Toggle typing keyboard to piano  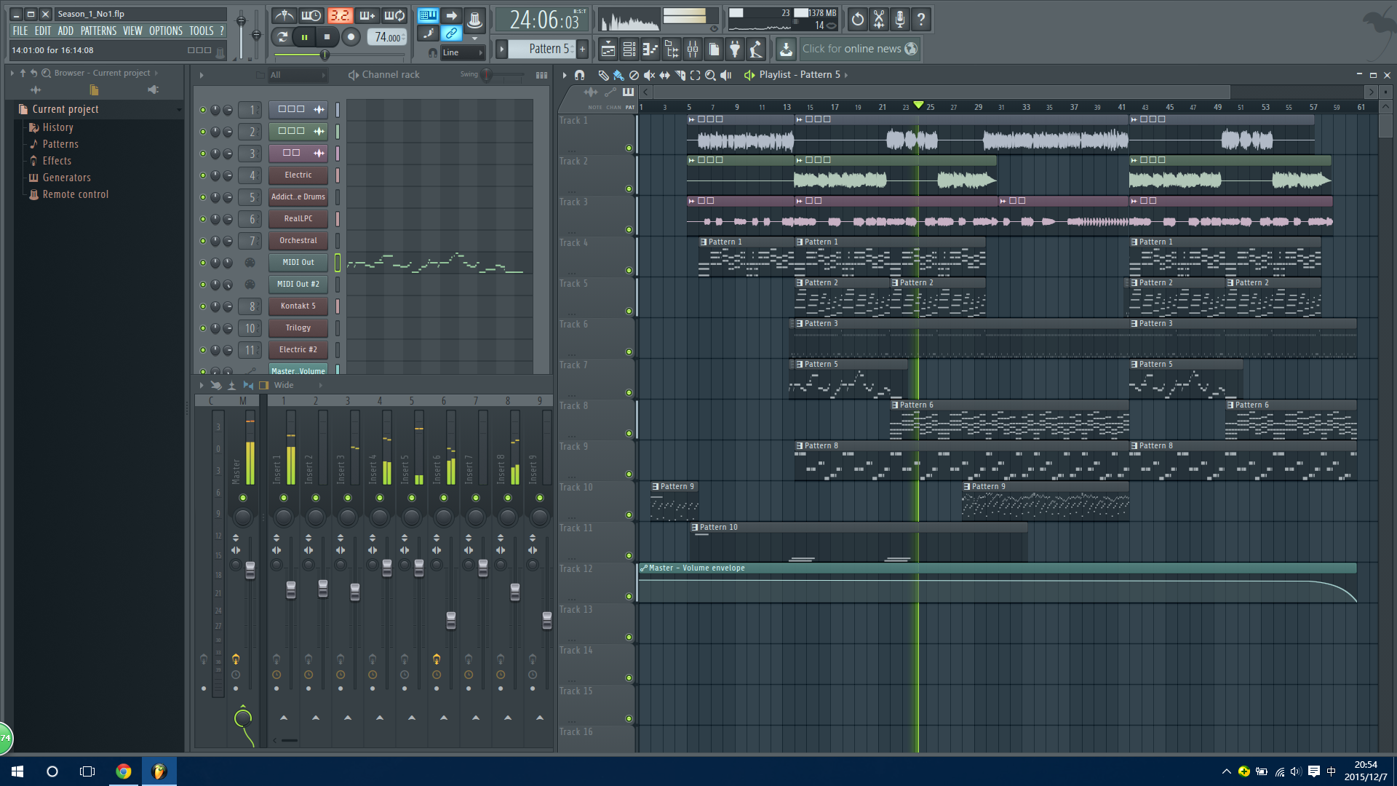(428, 15)
